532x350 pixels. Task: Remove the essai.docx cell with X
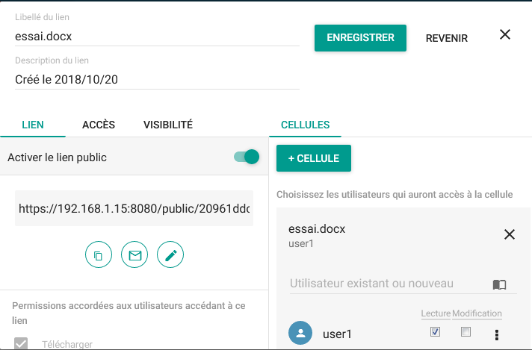tap(510, 234)
